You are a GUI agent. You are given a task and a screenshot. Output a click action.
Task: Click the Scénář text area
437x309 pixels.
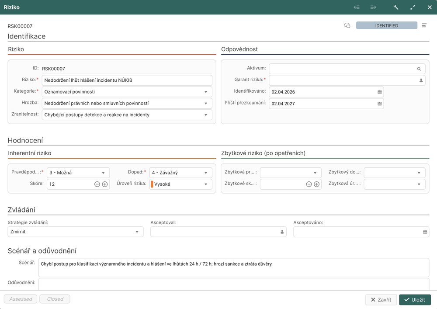click(233, 267)
